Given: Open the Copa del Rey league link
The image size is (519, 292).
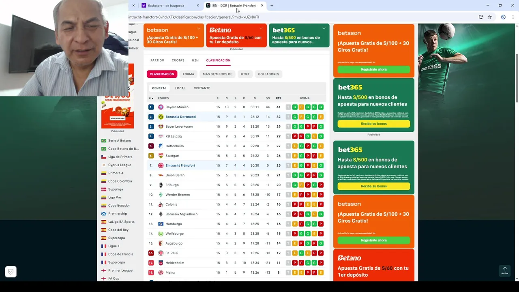Looking at the screenshot, I should 118,230.
